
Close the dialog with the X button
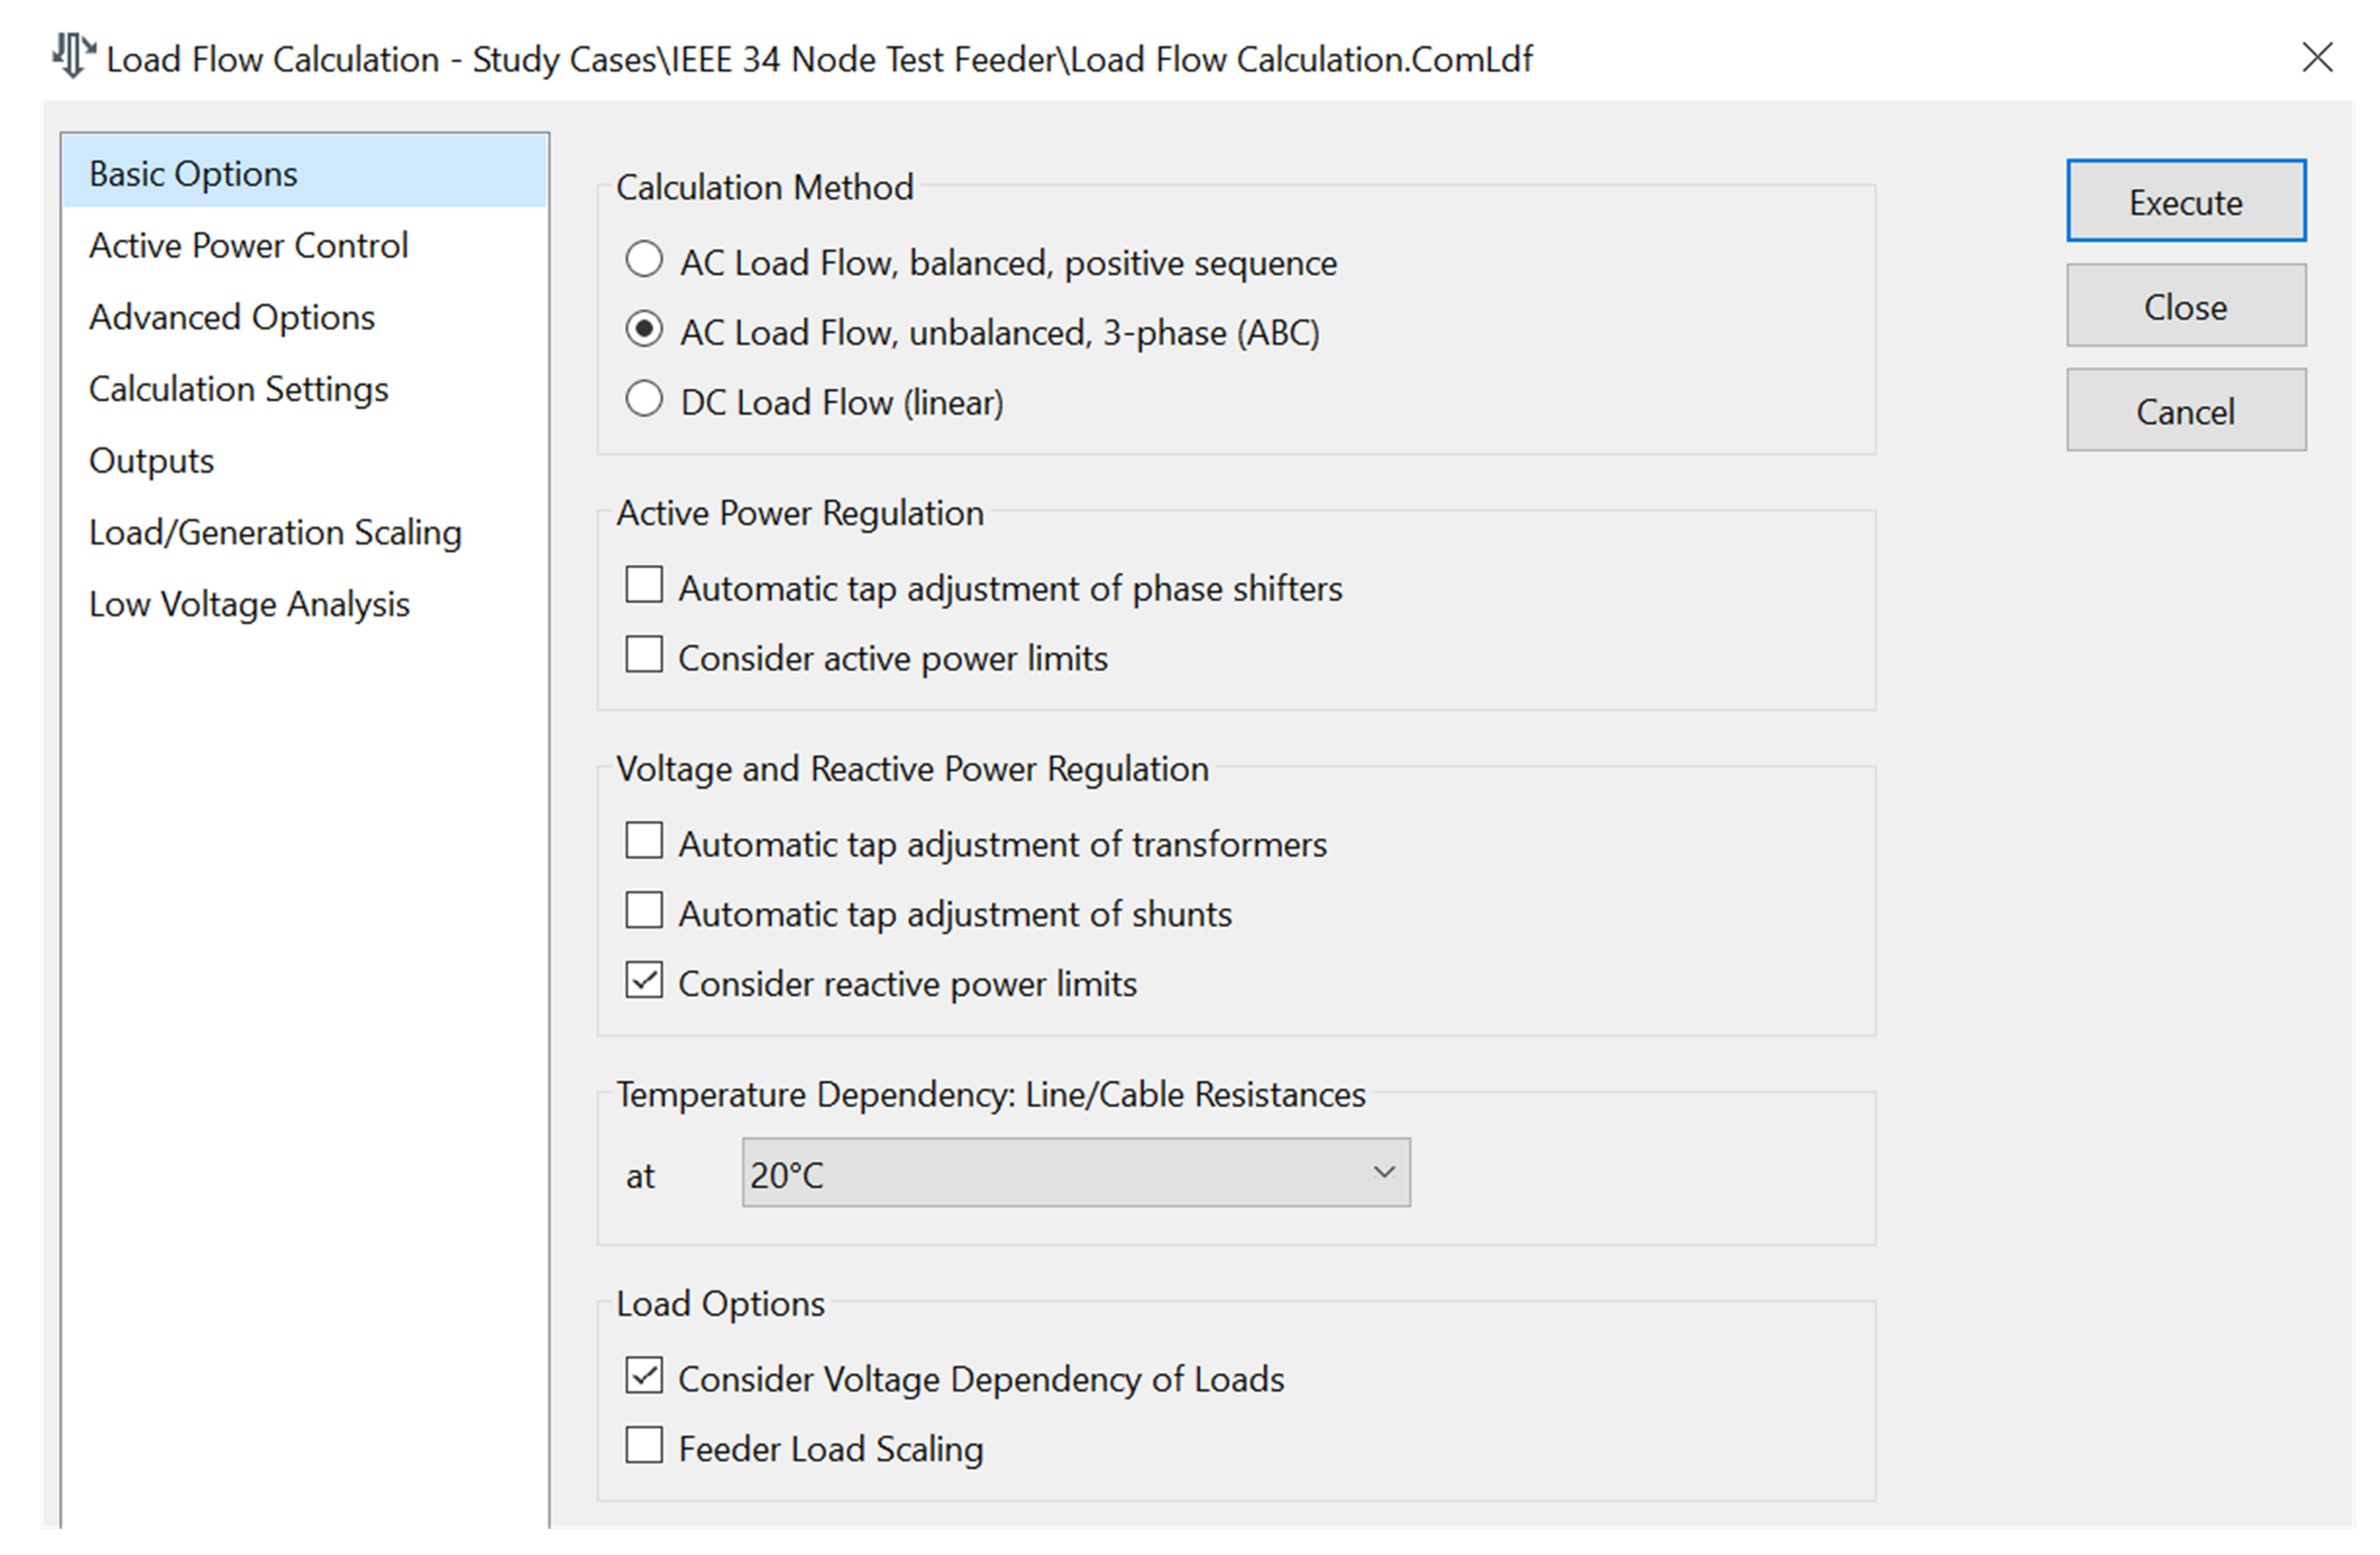(2316, 58)
